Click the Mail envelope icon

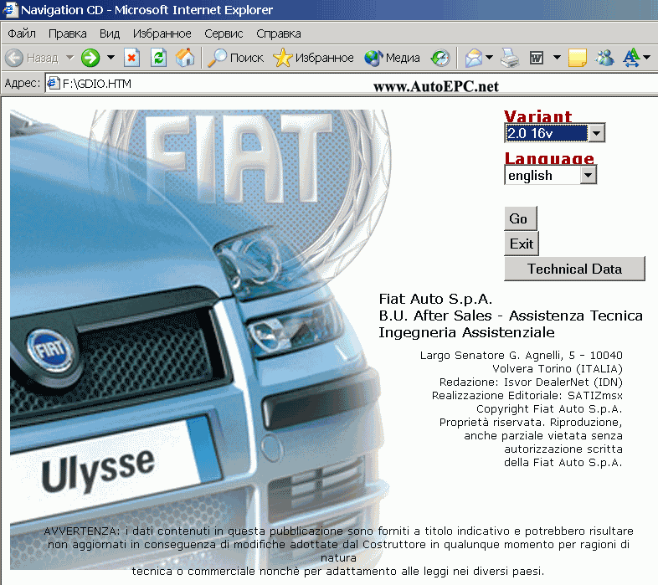point(473,58)
